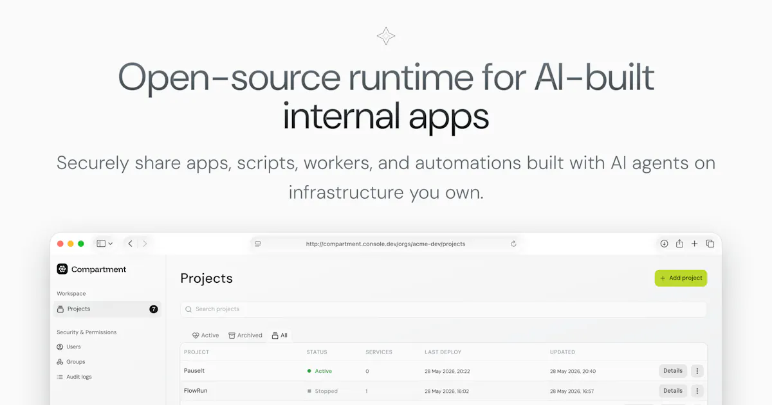Click the Active status of PauseIt

click(320, 371)
